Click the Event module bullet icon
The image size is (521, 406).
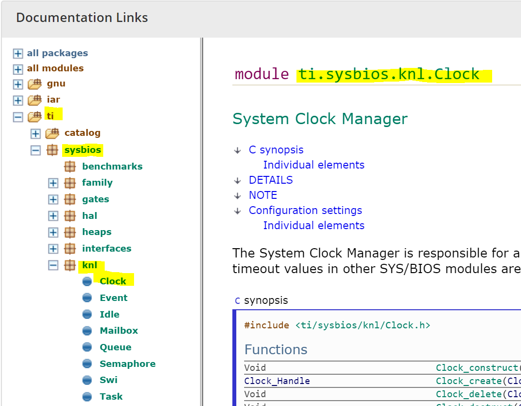coord(87,298)
